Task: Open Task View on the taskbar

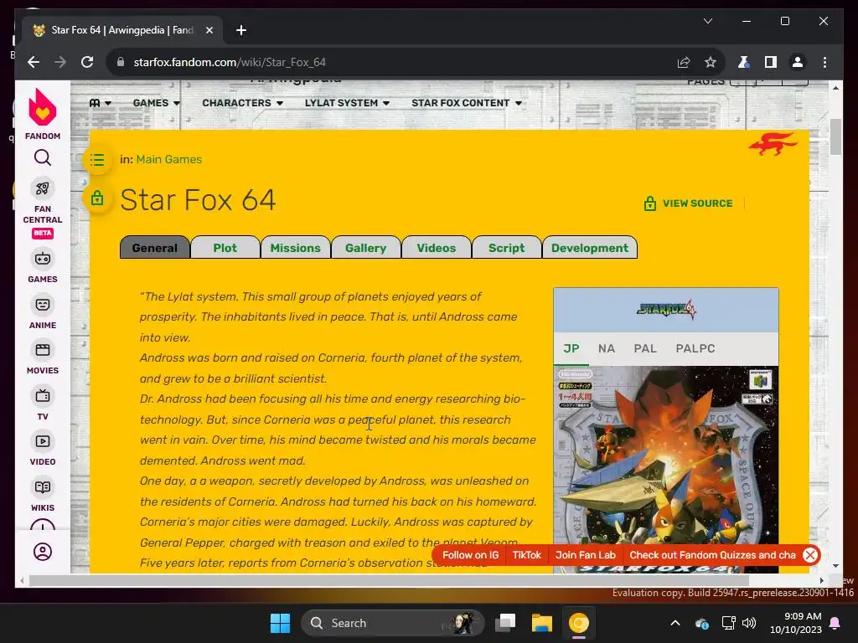Action: 505,623
